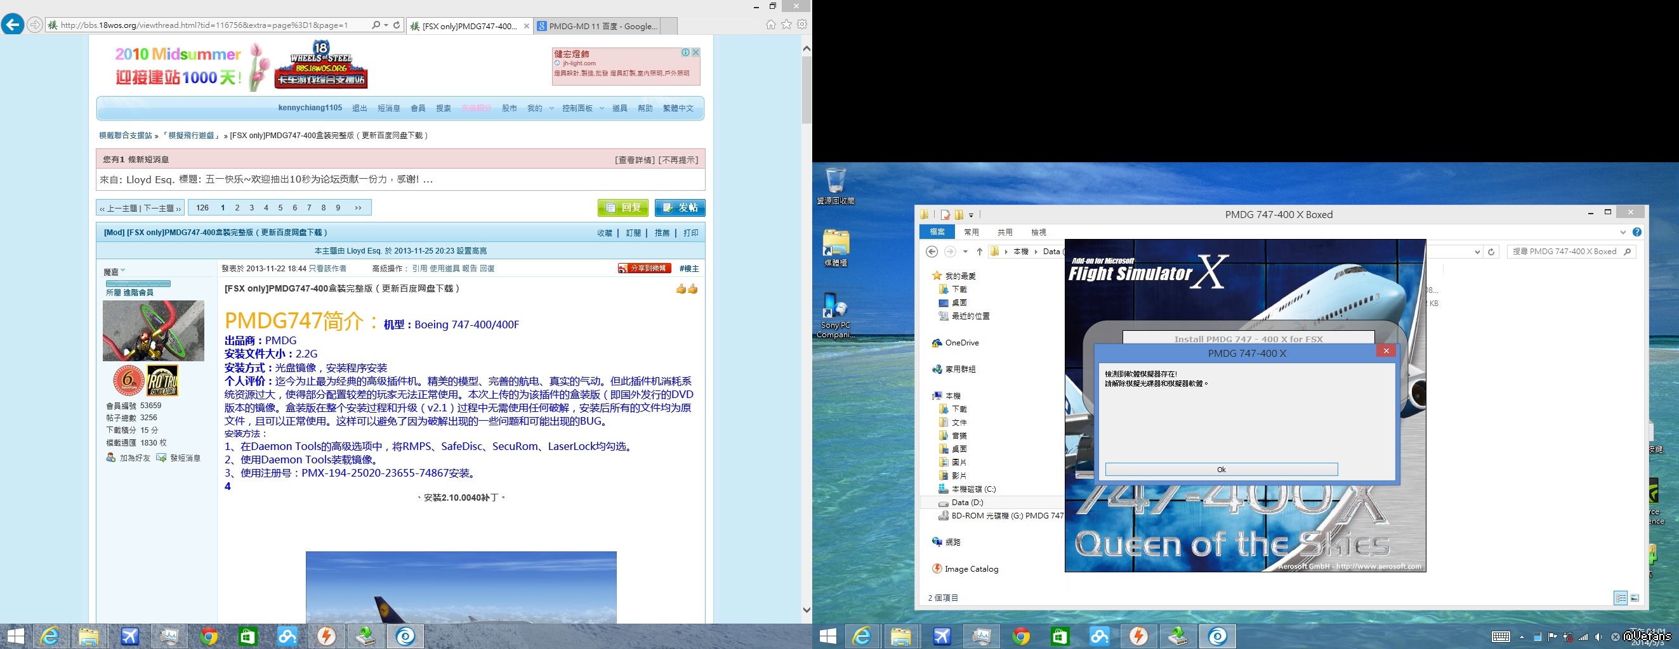
Task: Switch to large icons view in Explorer
Action: [x=1635, y=598]
